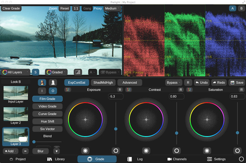The image size is (246, 163).
Task: Save the grade with the disk icon
Action: click(237, 83)
